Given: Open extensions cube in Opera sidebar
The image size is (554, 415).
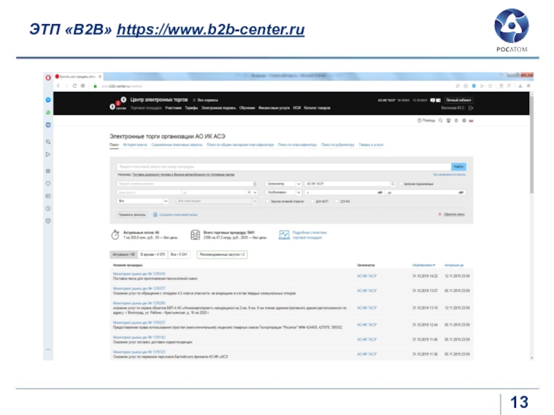Looking at the screenshot, I should click(x=48, y=221).
